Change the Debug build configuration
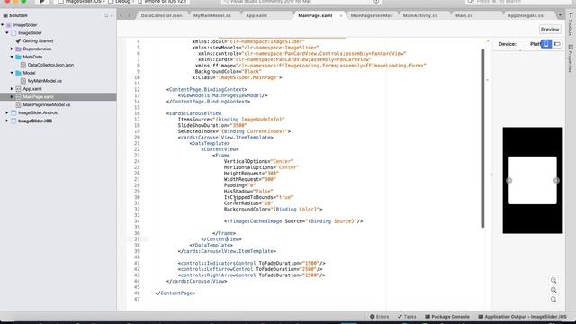 (120, 2)
